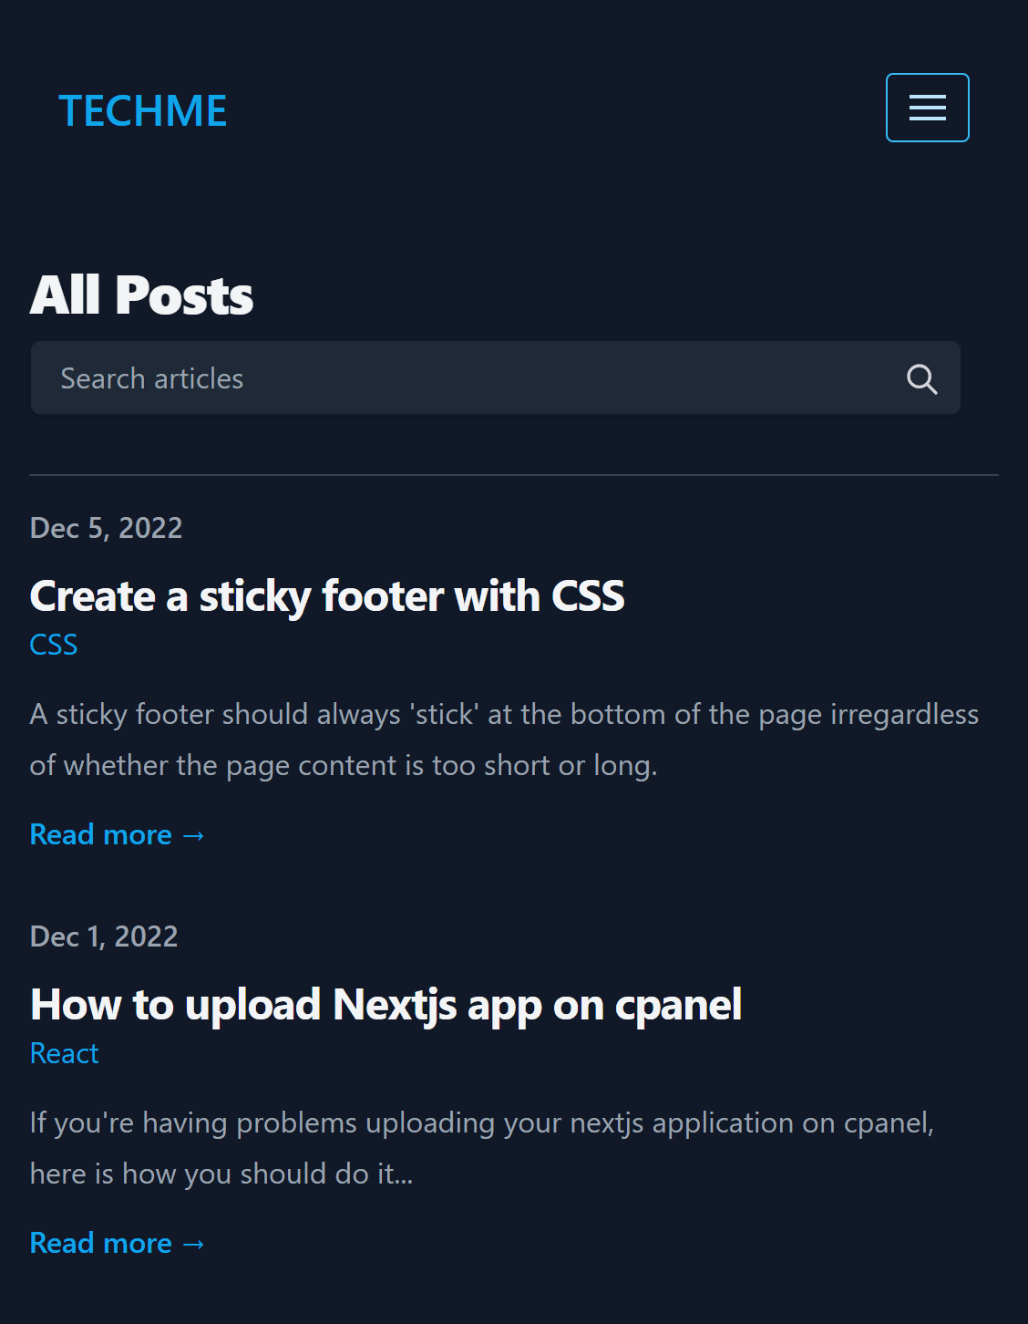Open the hamburger navigation menu
This screenshot has width=1028, height=1324.
coord(927,108)
